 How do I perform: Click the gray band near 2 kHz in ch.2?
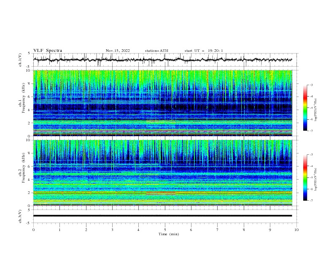coord(161,194)
